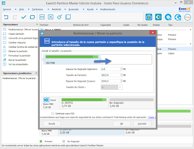Click the Tamaño de Partición spinner arrows
The height and width of the screenshot is (149, 194).
click(122, 75)
